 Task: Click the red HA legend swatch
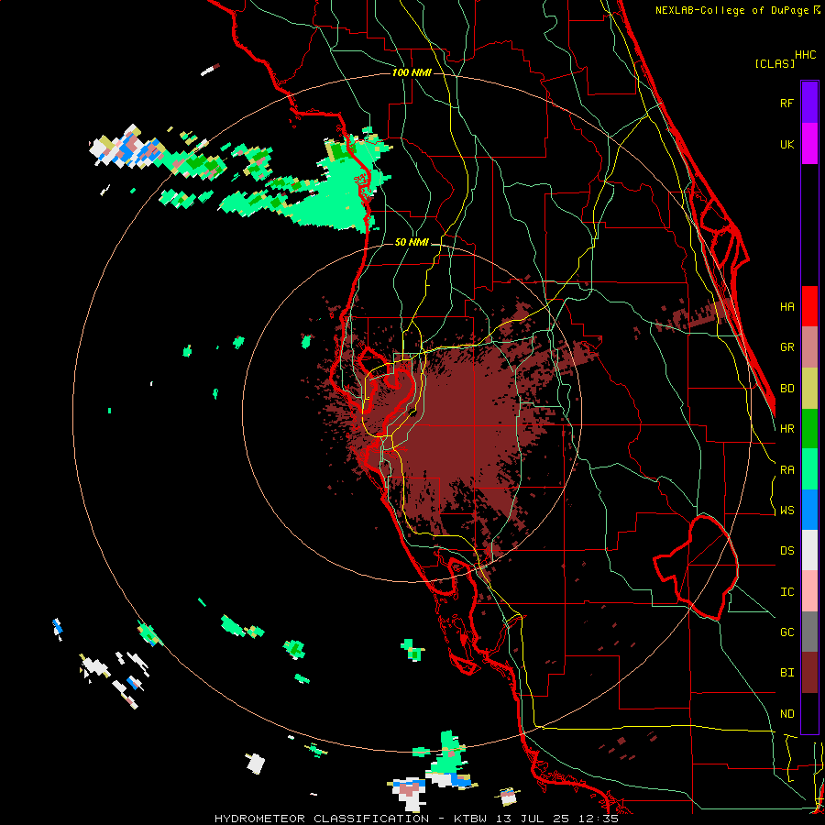809,306
